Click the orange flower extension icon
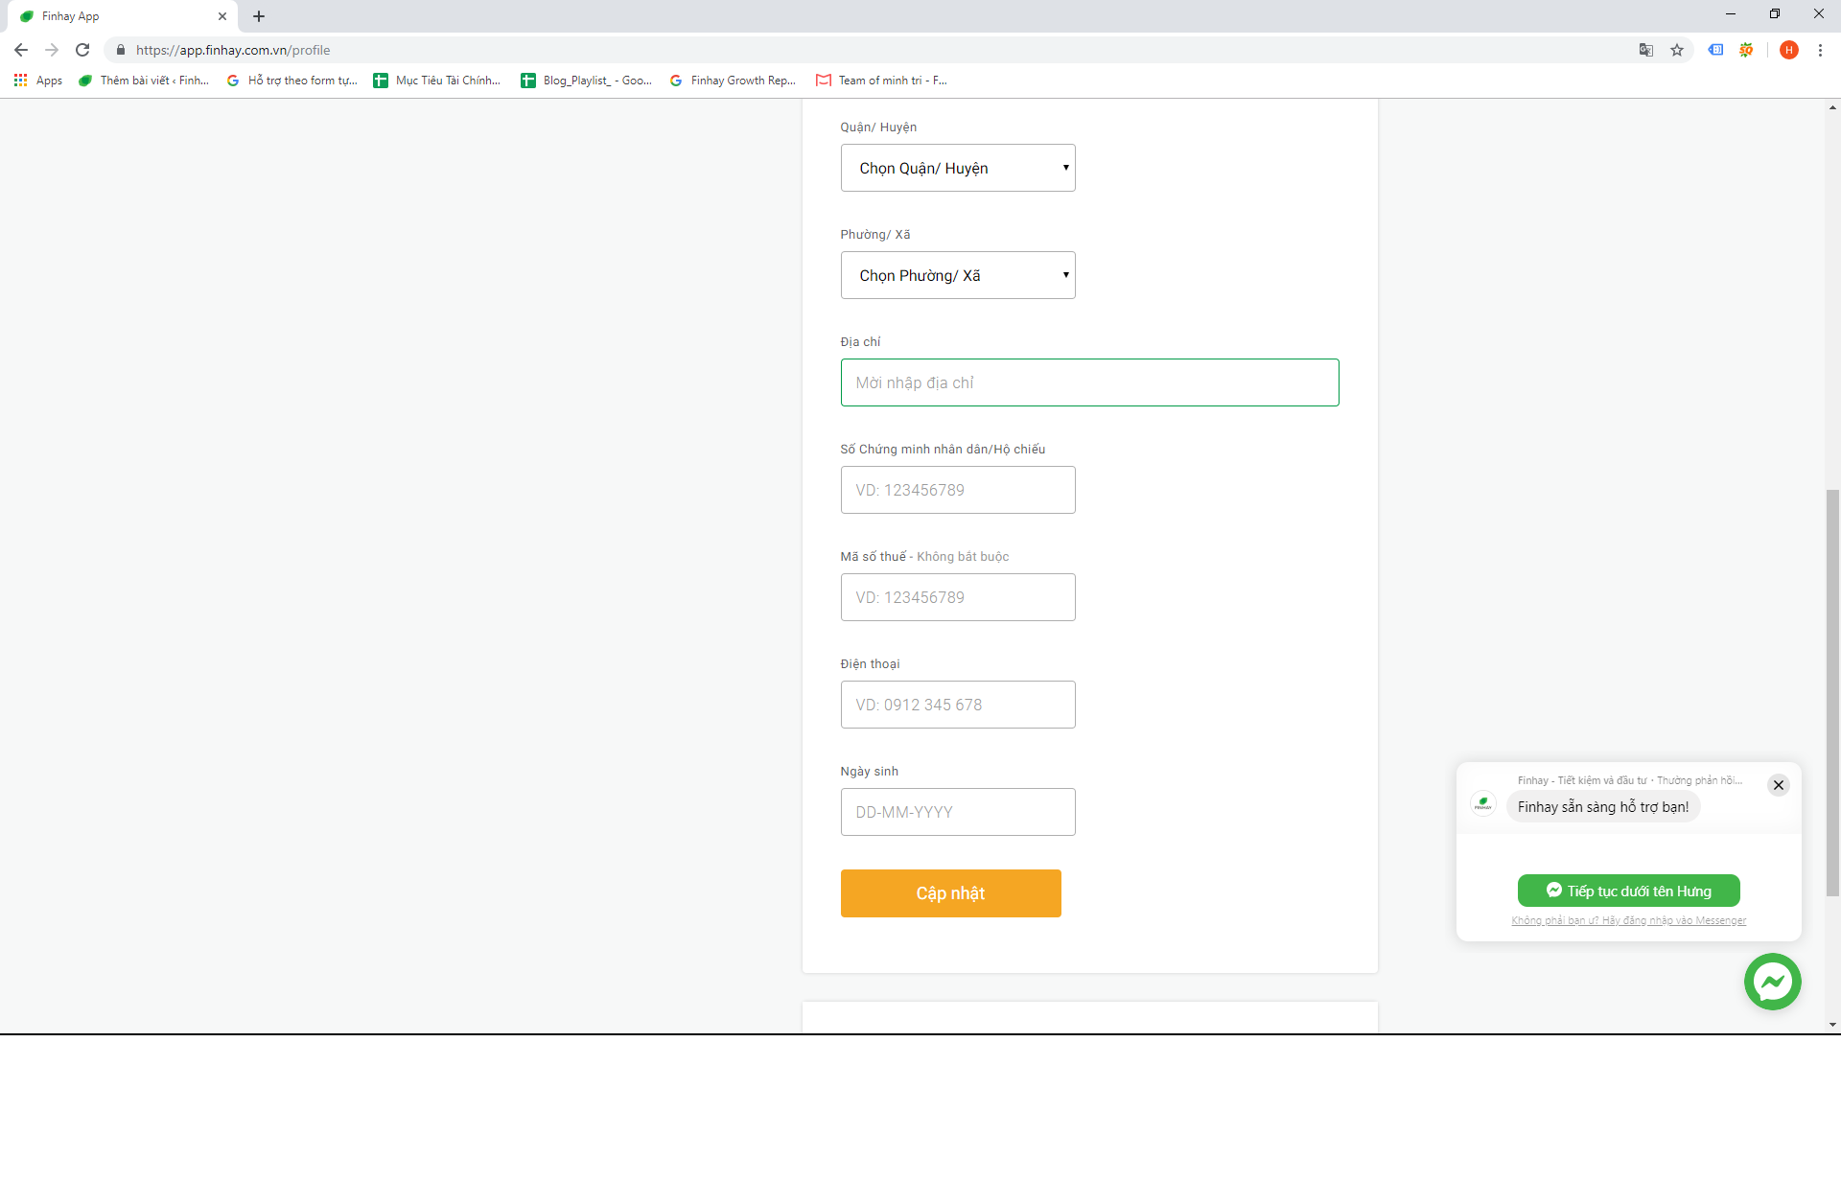Viewport: 1841px width, 1181px height. coord(1746,50)
